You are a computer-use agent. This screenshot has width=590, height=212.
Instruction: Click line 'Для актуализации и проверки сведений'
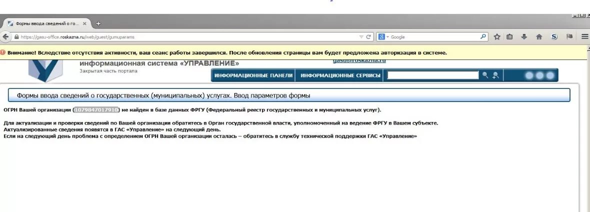coord(221,123)
